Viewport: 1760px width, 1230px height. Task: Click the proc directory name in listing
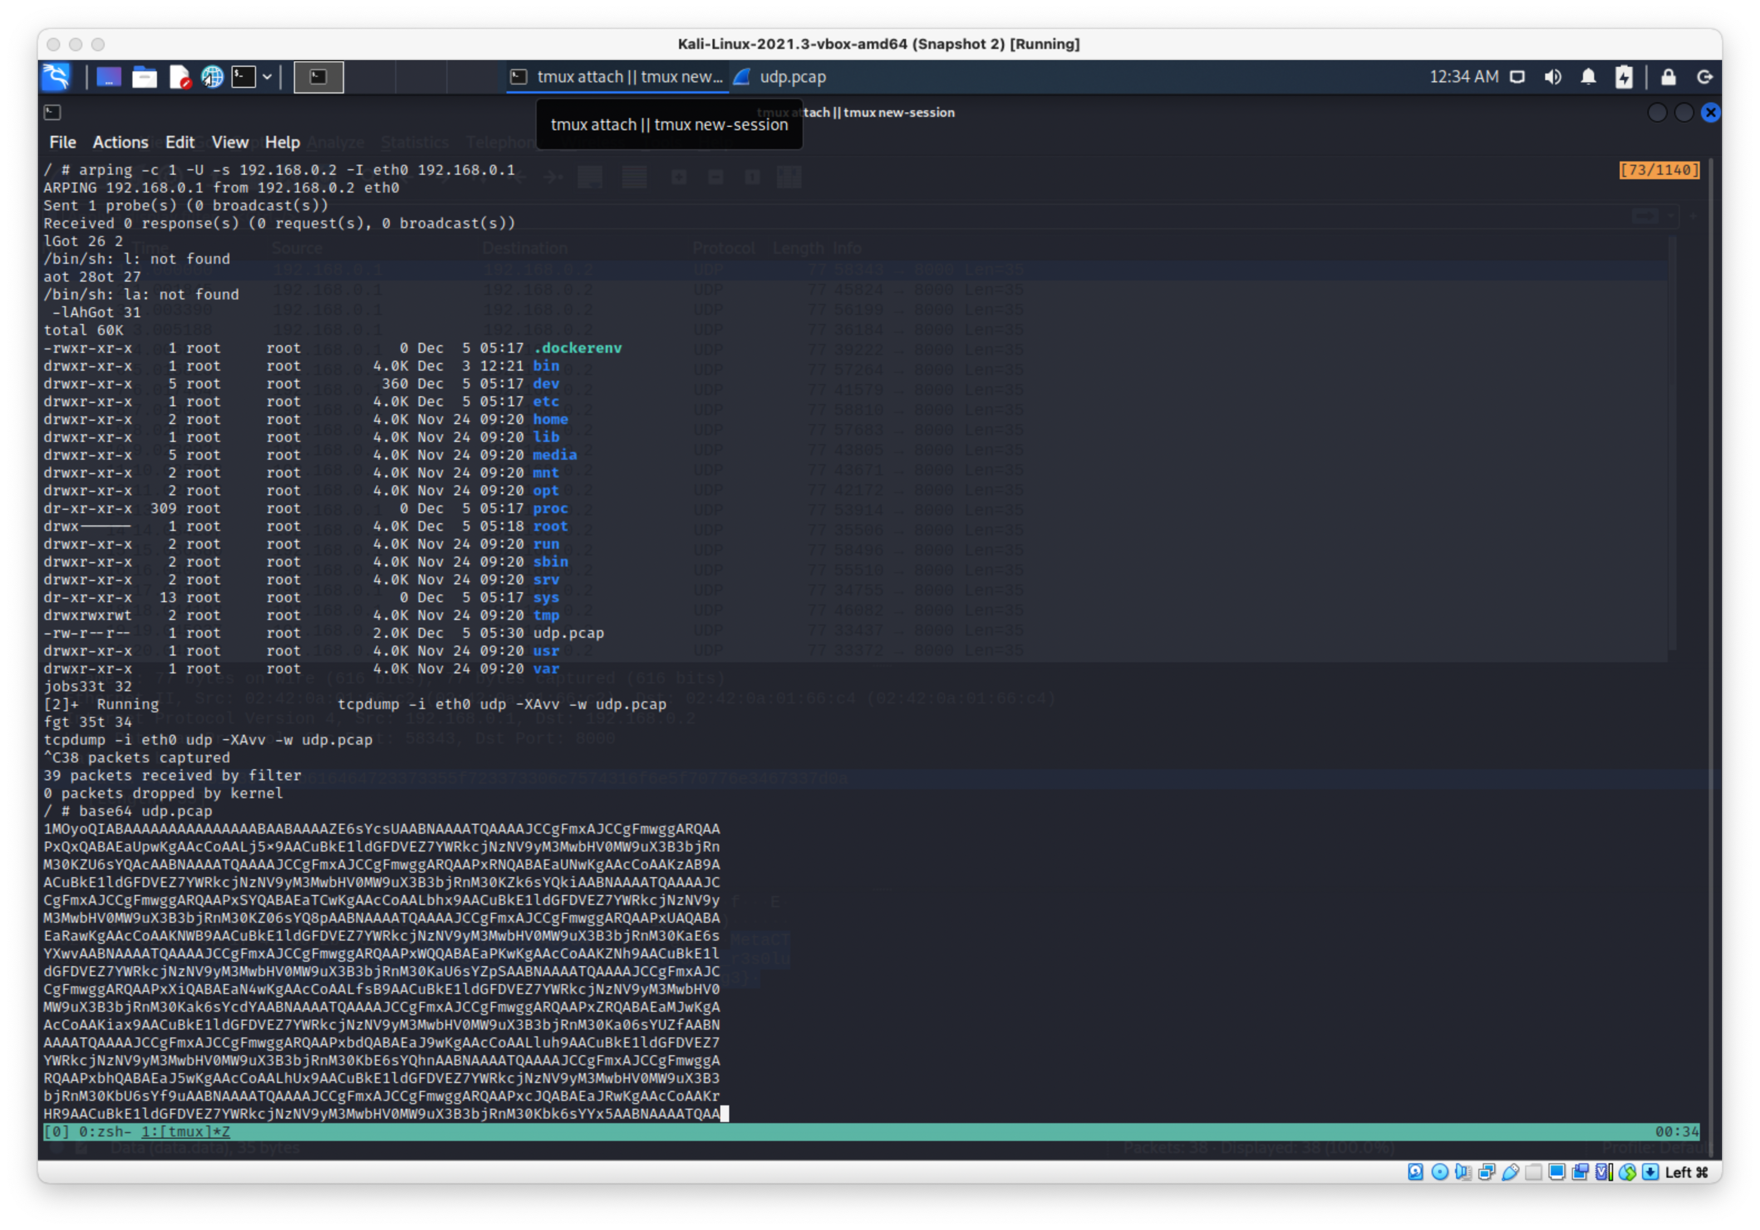coord(550,508)
